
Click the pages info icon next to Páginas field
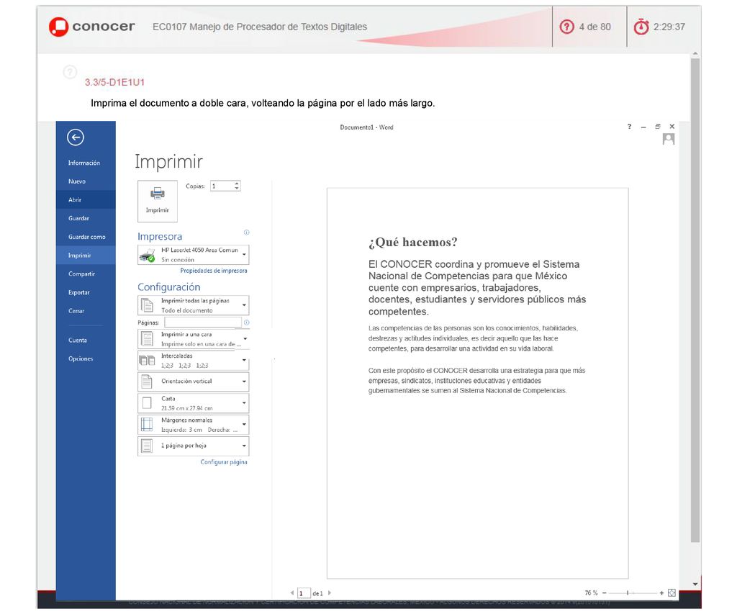tap(246, 322)
